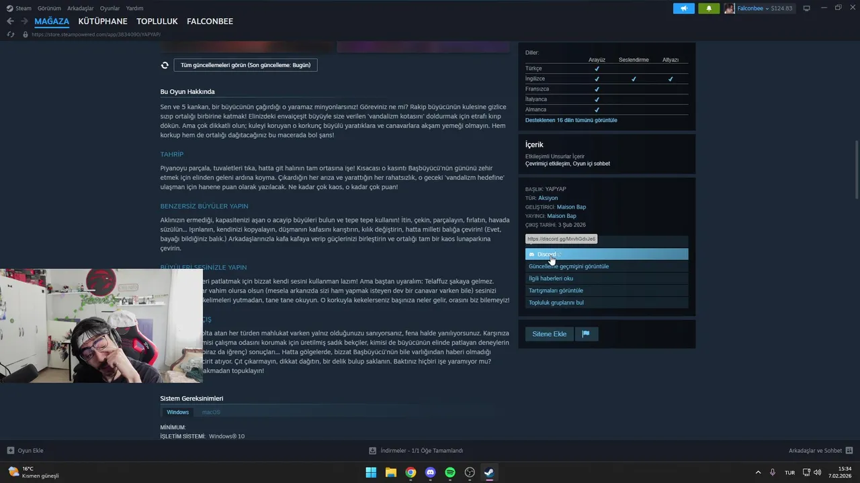Open Spotify from the taskbar

[x=450, y=472]
